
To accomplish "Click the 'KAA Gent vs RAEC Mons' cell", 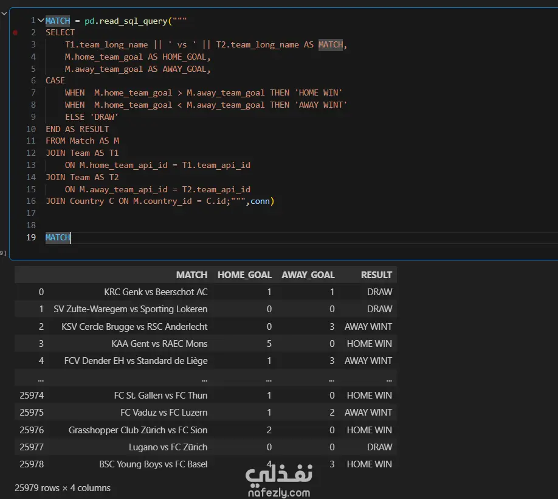I will pos(159,344).
